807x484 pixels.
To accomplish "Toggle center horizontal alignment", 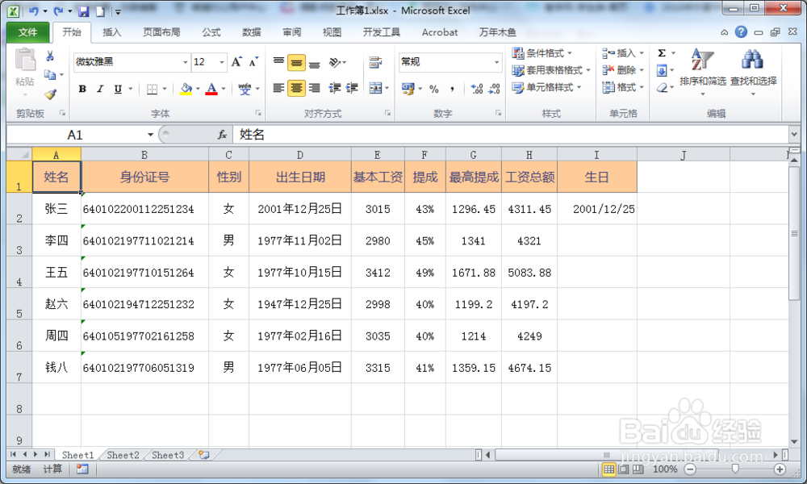I will coord(296,89).
